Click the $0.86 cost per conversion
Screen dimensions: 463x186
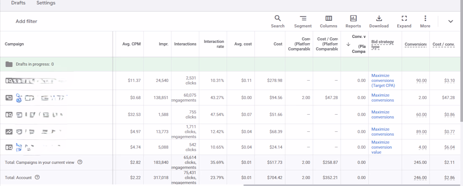[x=450, y=114]
